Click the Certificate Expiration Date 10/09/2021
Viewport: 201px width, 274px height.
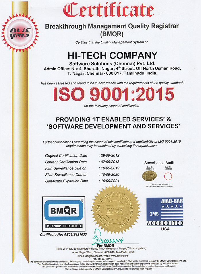click(x=109, y=181)
